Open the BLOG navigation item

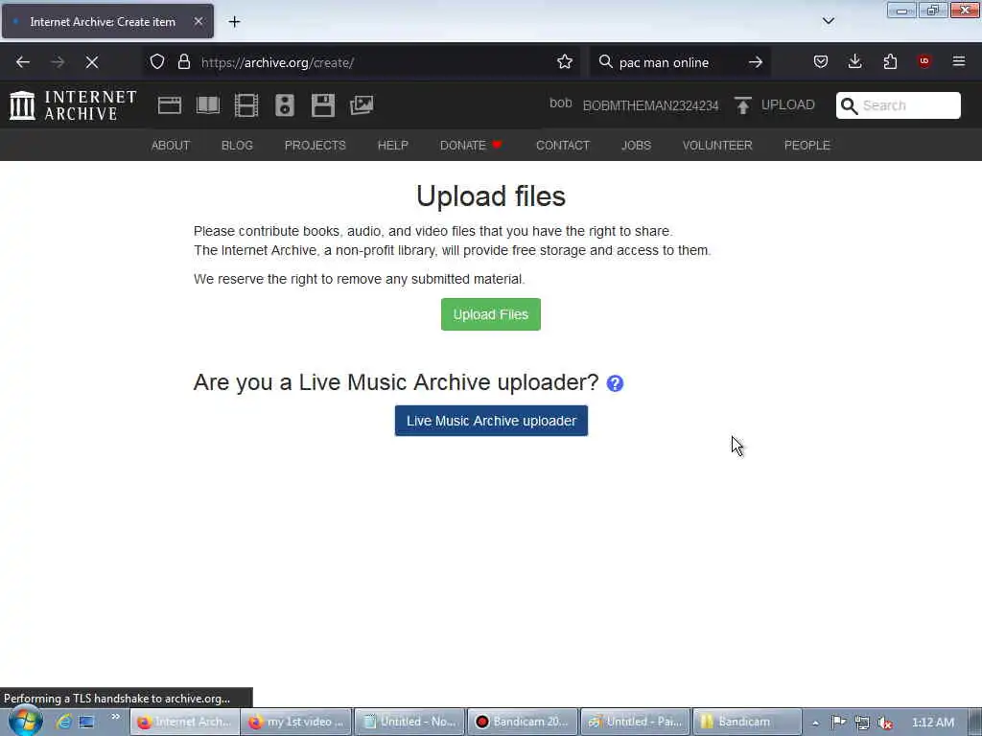click(237, 146)
